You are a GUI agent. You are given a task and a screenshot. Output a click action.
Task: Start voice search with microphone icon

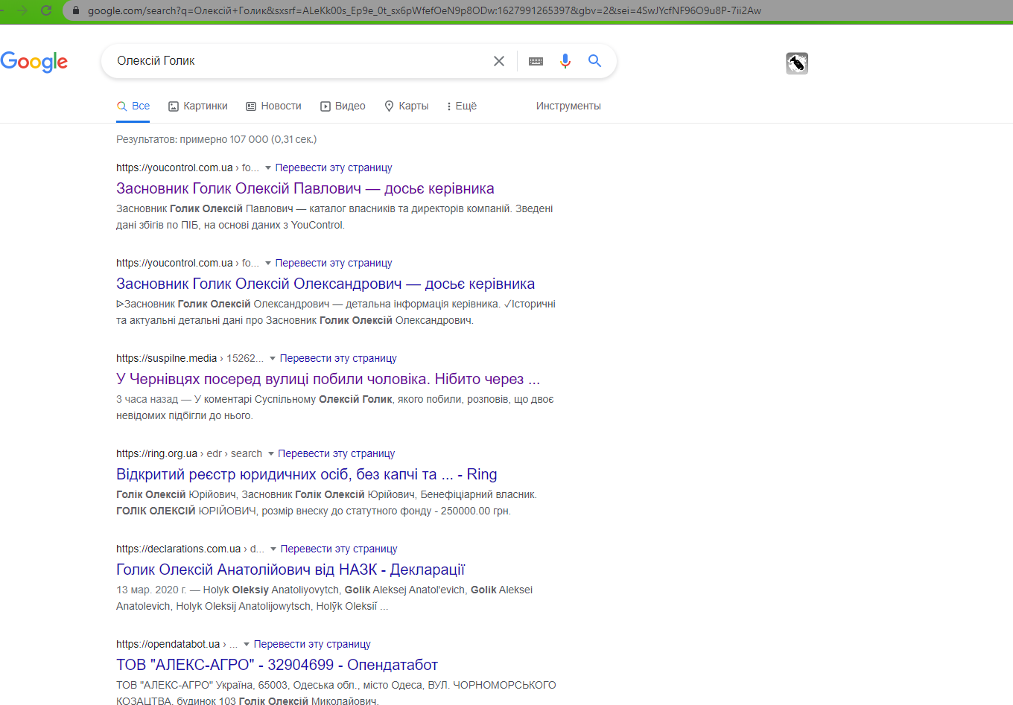[x=565, y=61]
